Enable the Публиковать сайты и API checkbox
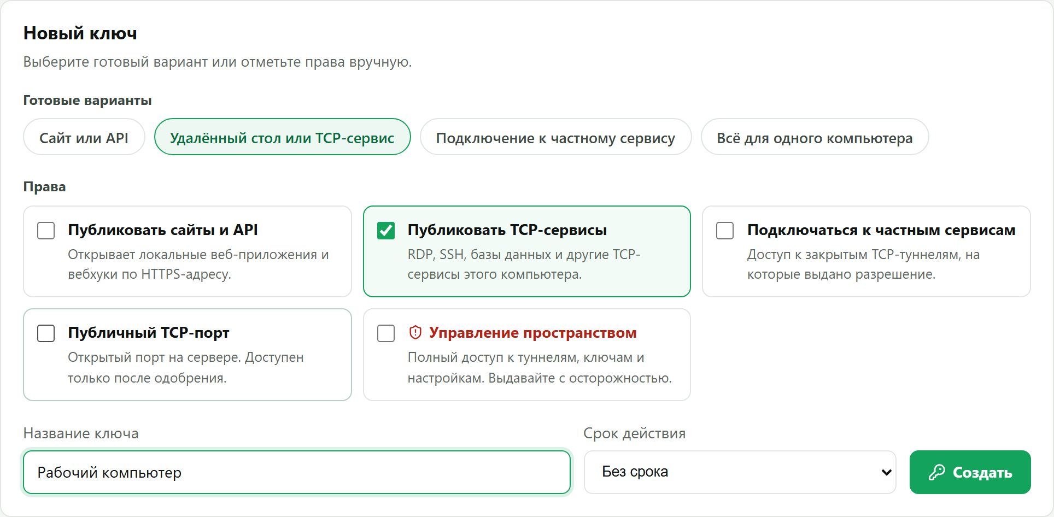Image resolution: width=1054 pixels, height=517 pixels. click(46, 231)
